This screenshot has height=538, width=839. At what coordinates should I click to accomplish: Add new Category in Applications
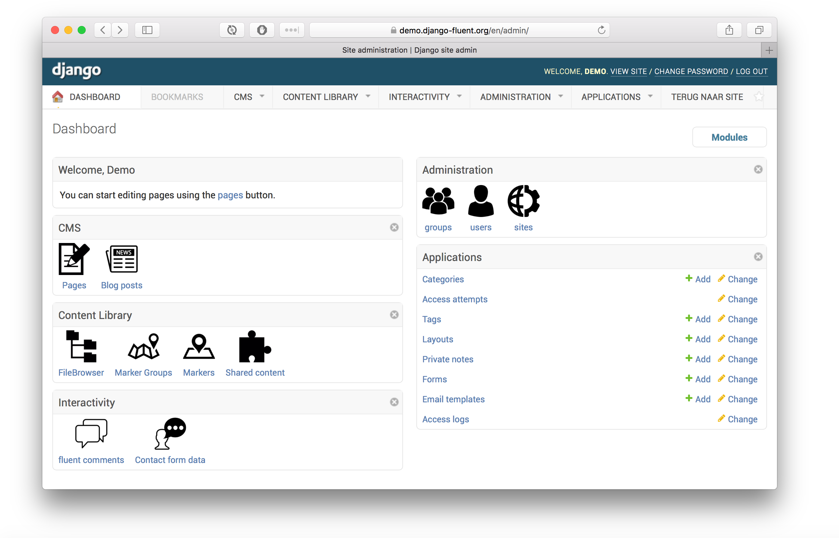[x=698, y=279]
